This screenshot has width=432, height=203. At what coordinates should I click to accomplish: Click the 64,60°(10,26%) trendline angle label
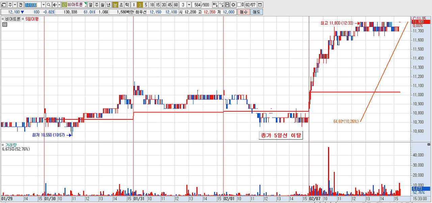click(346, 121)
